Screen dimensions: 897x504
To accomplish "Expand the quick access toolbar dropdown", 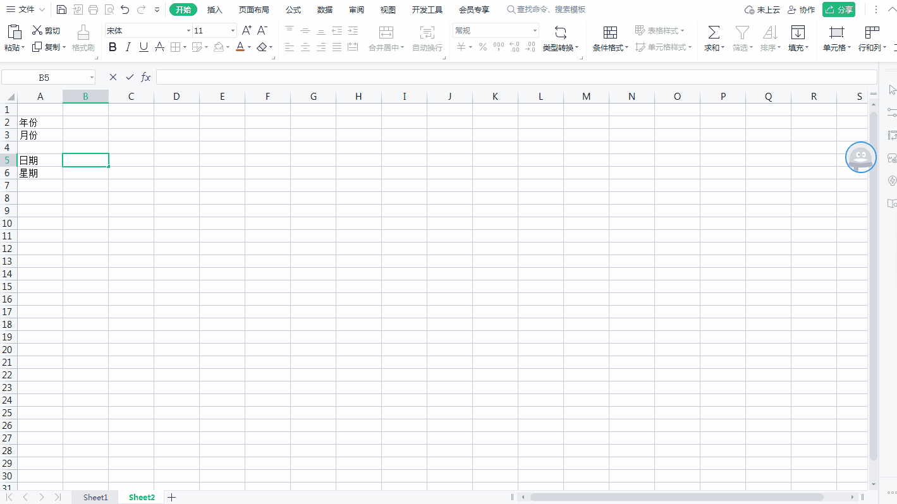I will coord(157,9).
